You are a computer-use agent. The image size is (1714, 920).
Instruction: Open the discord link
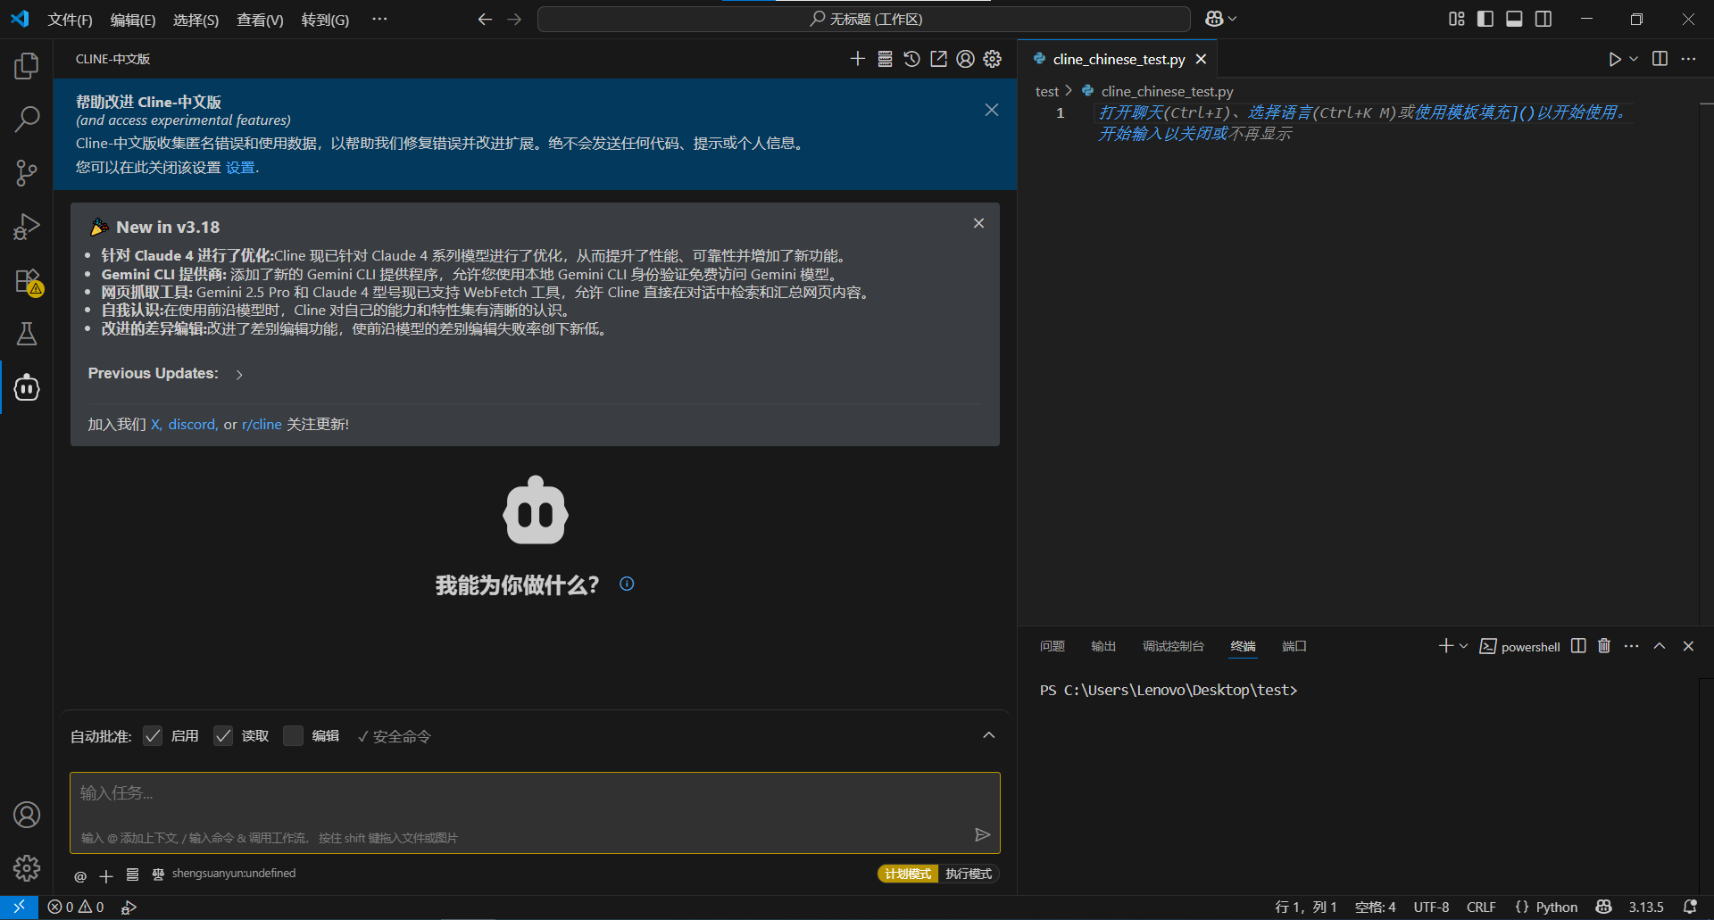[x=192, y=425]
